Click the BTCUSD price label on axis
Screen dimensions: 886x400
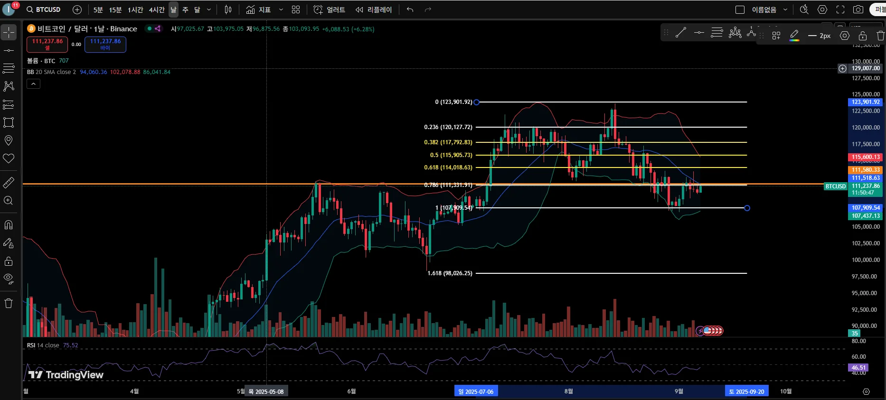pos(836,186)
